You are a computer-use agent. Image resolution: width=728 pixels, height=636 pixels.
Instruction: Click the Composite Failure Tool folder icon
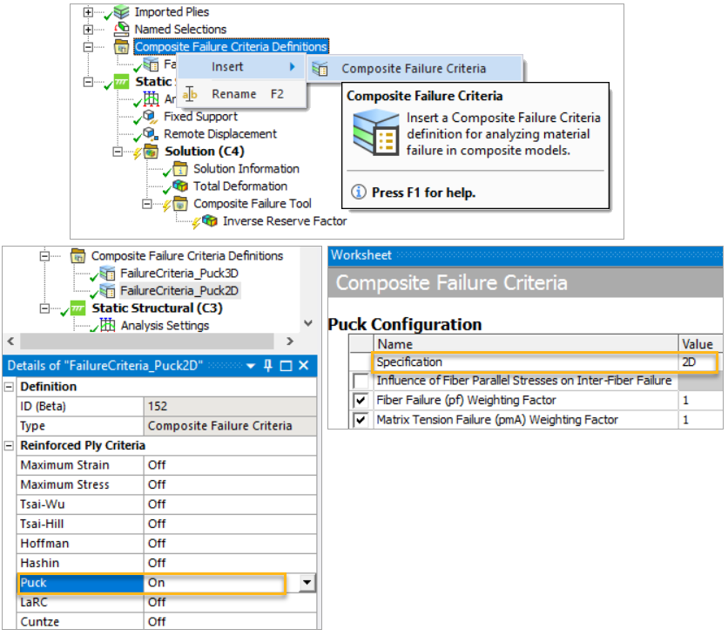[180, 204]
